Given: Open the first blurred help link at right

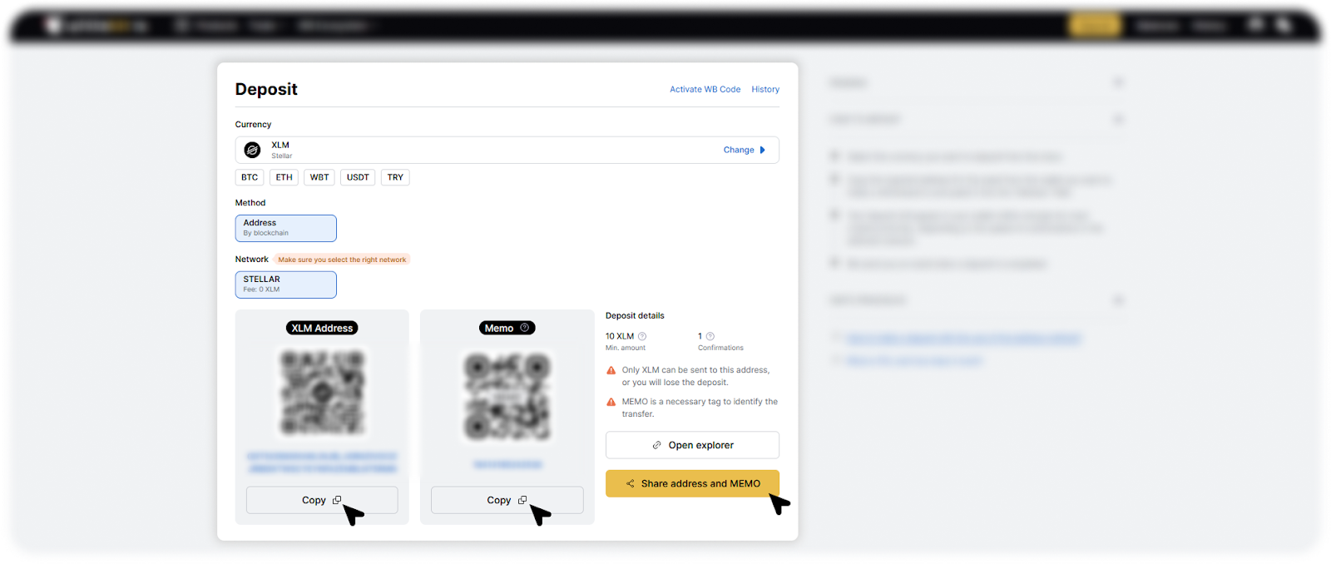Looking at the screenshot, I should 963,338.
